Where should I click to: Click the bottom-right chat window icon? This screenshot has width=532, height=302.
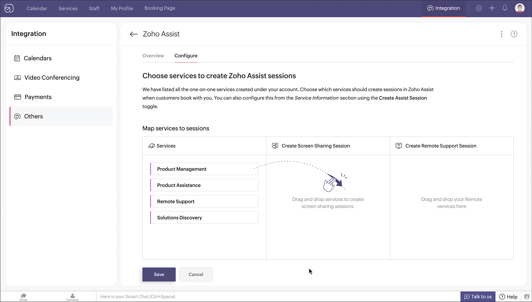527,297
